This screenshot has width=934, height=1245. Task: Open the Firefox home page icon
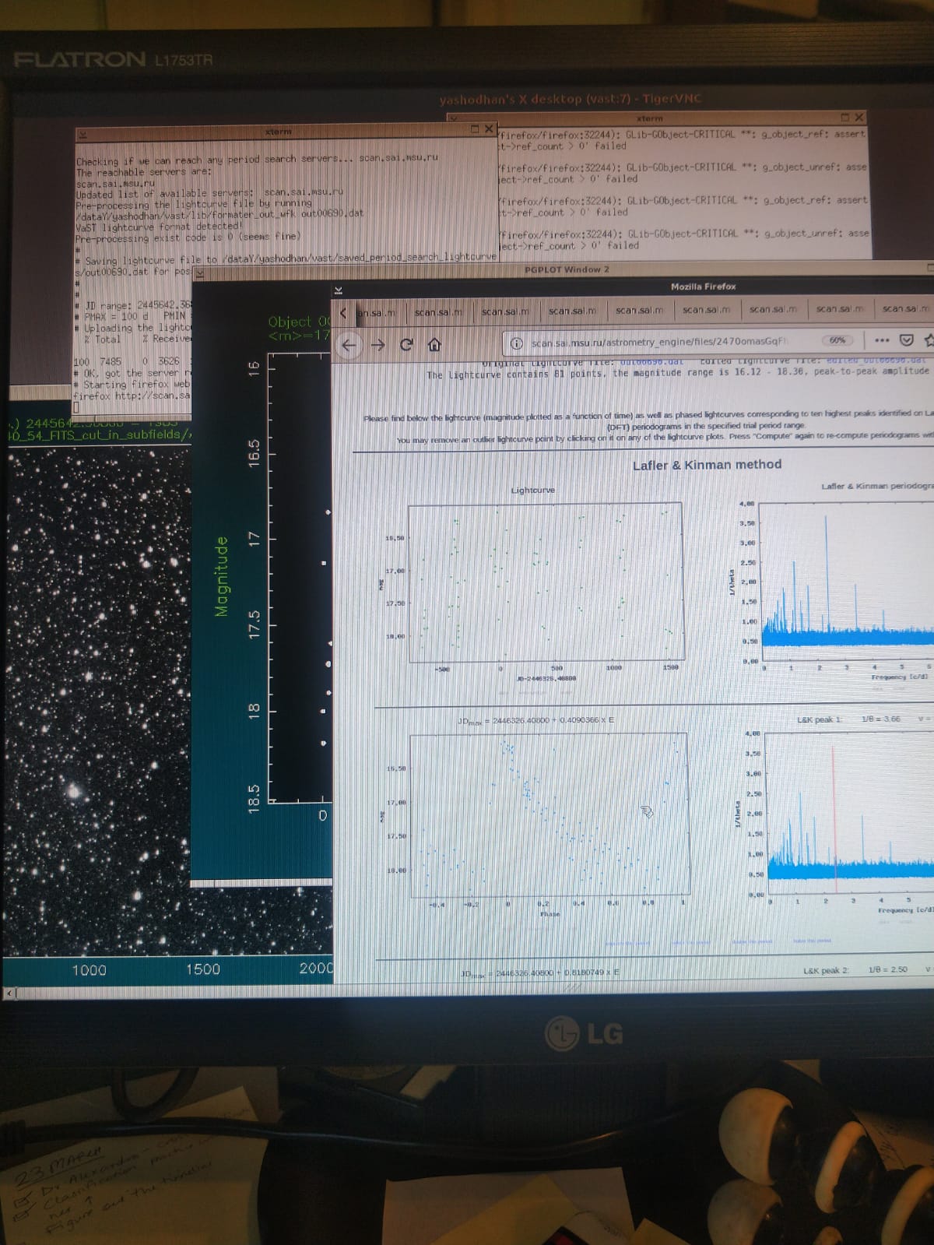[434, 343]
